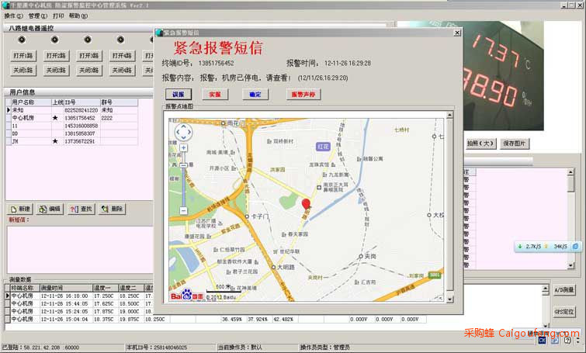This screenshot has width=586, height=353.
Task: Open the 打印 menu
Action: (58, 16)
